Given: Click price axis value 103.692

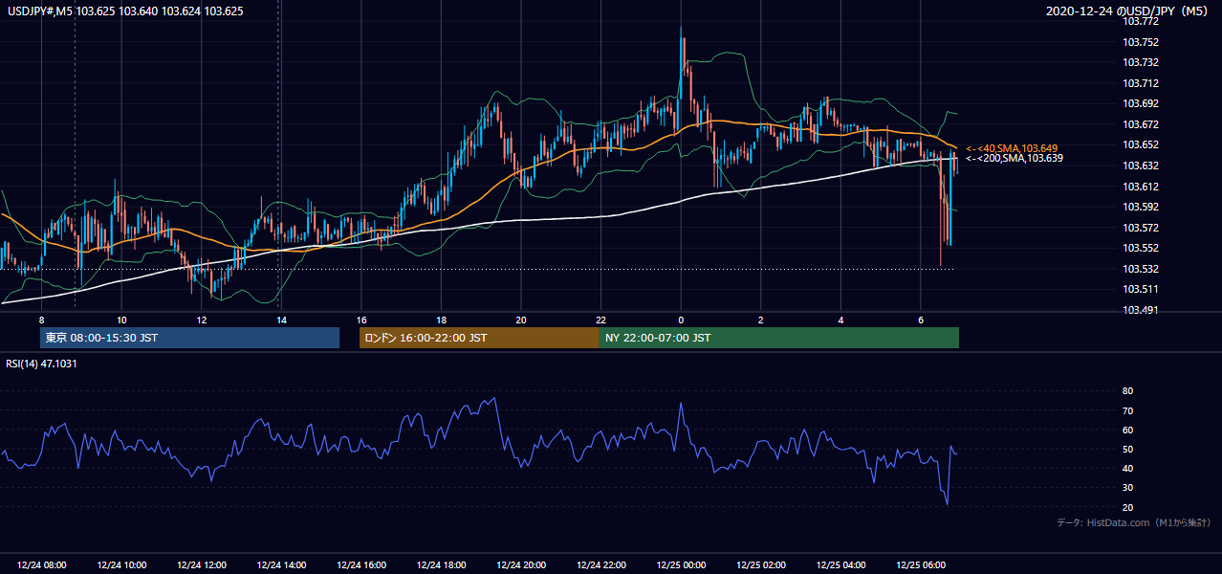Looking at the screenshot, I should click(x=1140, y=103).
